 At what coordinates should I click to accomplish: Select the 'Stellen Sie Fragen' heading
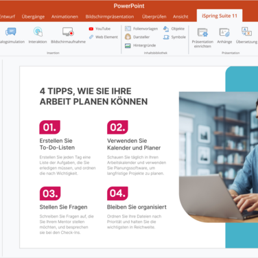click(63, 207)
